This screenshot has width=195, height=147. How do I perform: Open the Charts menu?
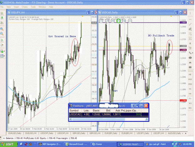click(x=25, y=7)
